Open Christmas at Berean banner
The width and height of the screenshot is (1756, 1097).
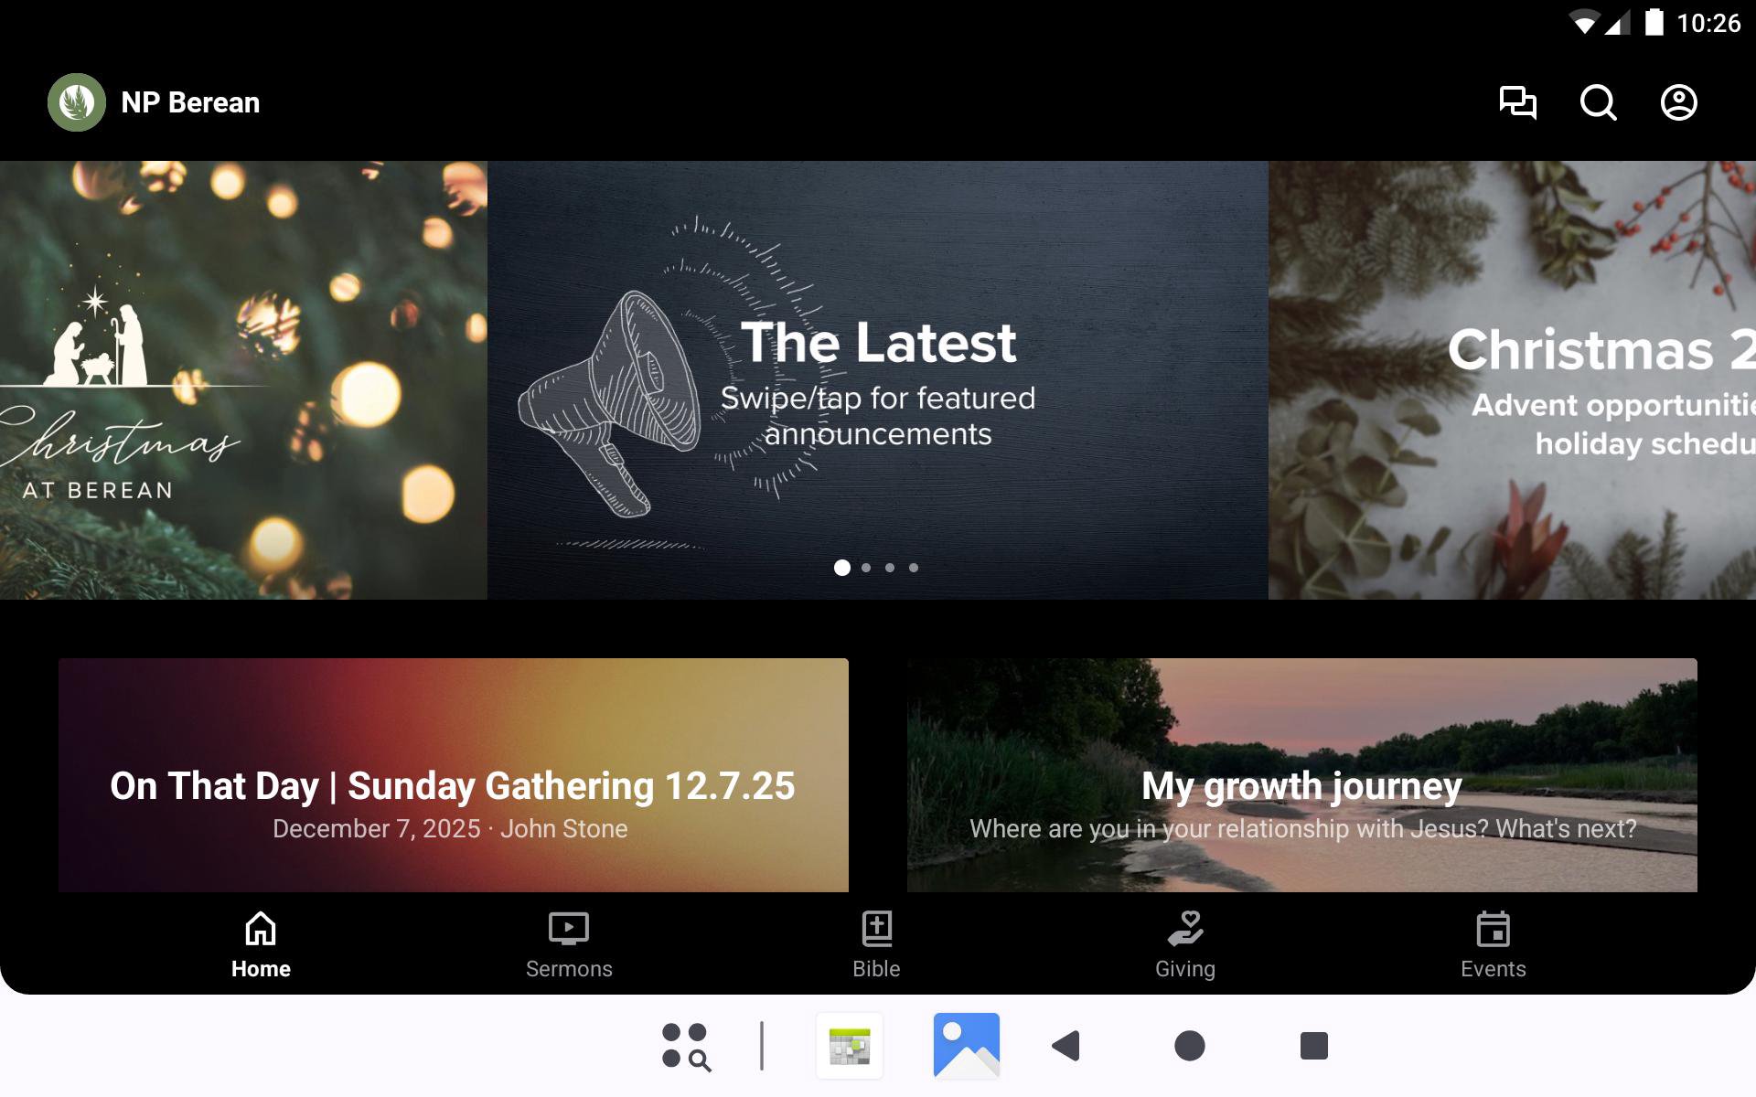tap(242, 379)
